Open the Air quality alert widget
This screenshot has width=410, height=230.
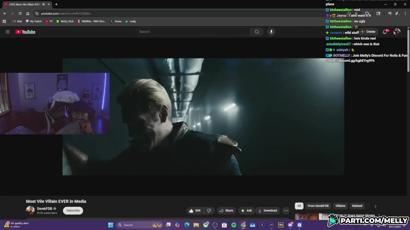click(16, 225)
